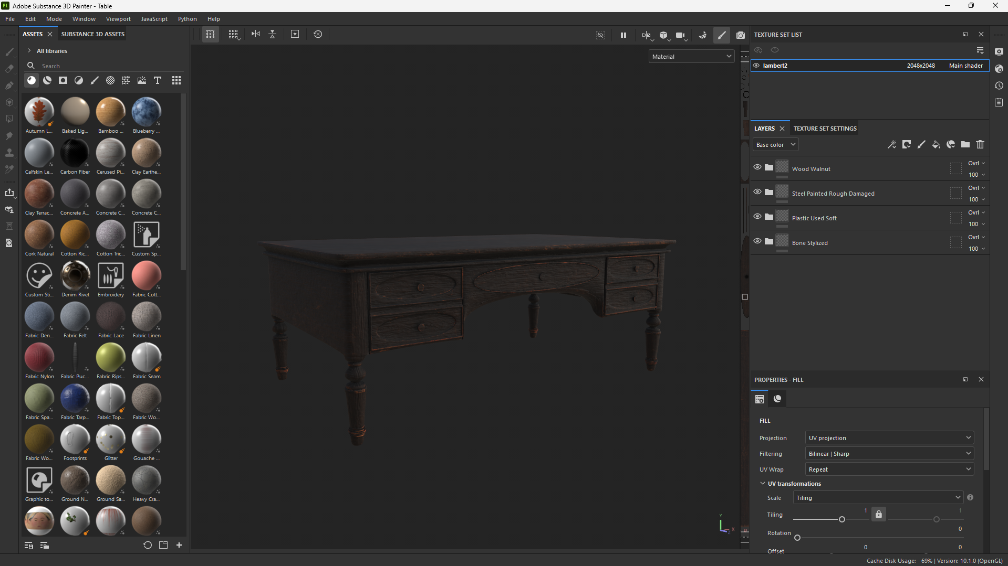Add a paint layer in Layers panel
Viewport: 1008px width, 566px height.
[x=921, y=144]
